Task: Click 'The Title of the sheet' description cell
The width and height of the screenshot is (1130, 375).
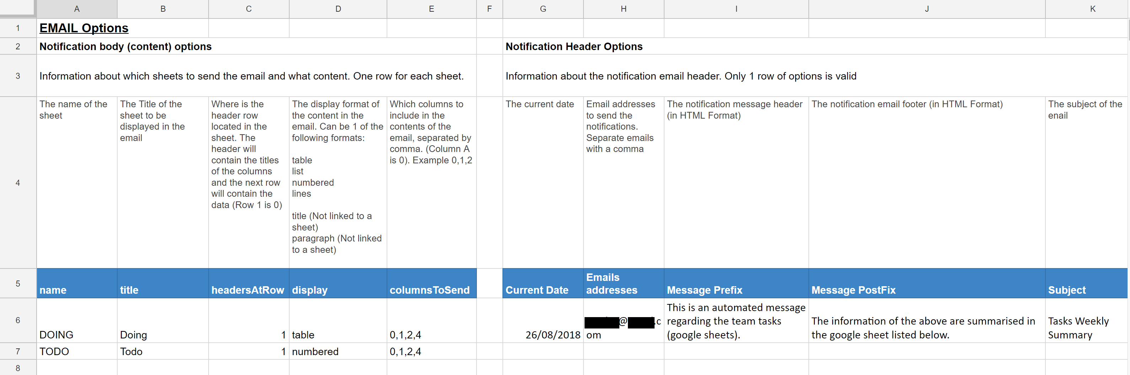Action: tap(163, 183)
